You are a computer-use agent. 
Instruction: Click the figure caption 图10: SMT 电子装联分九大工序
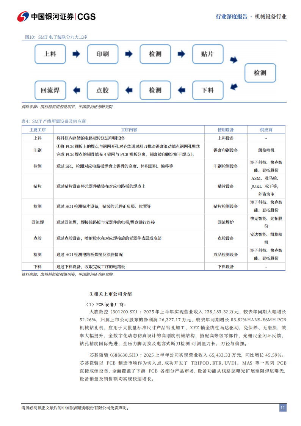pos(56,37)
